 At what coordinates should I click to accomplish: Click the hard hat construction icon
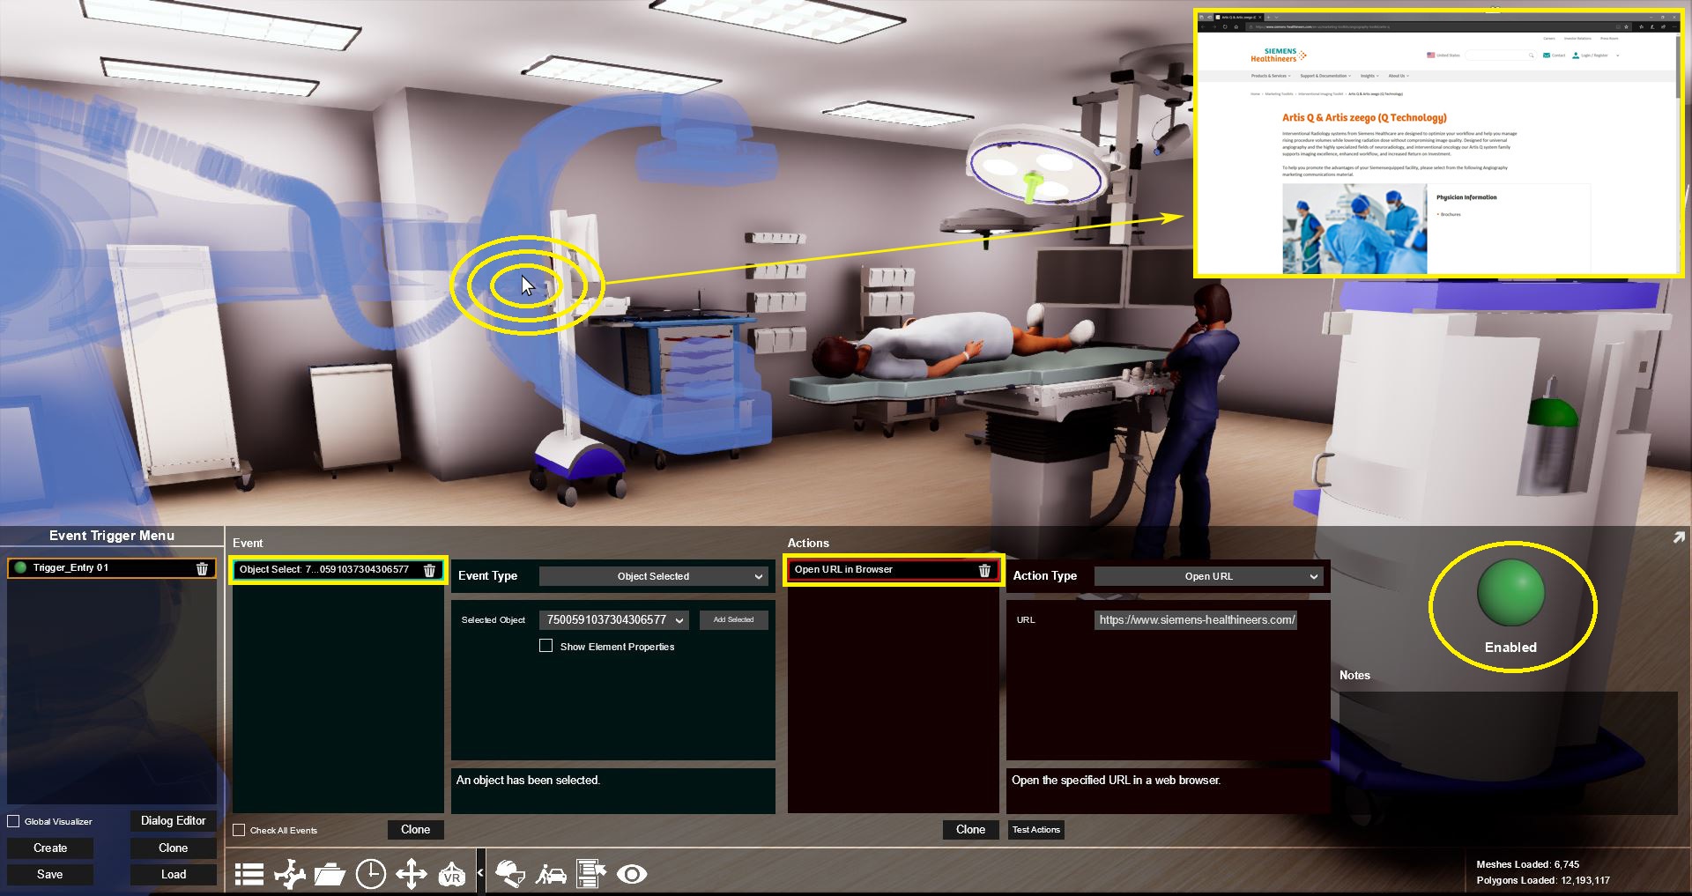(511, 874)
